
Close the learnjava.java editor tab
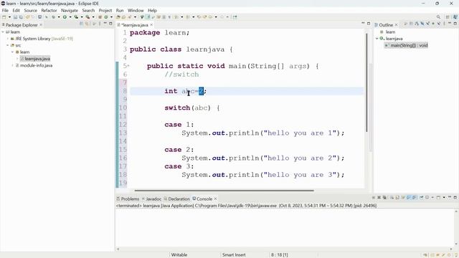point(151,25)
